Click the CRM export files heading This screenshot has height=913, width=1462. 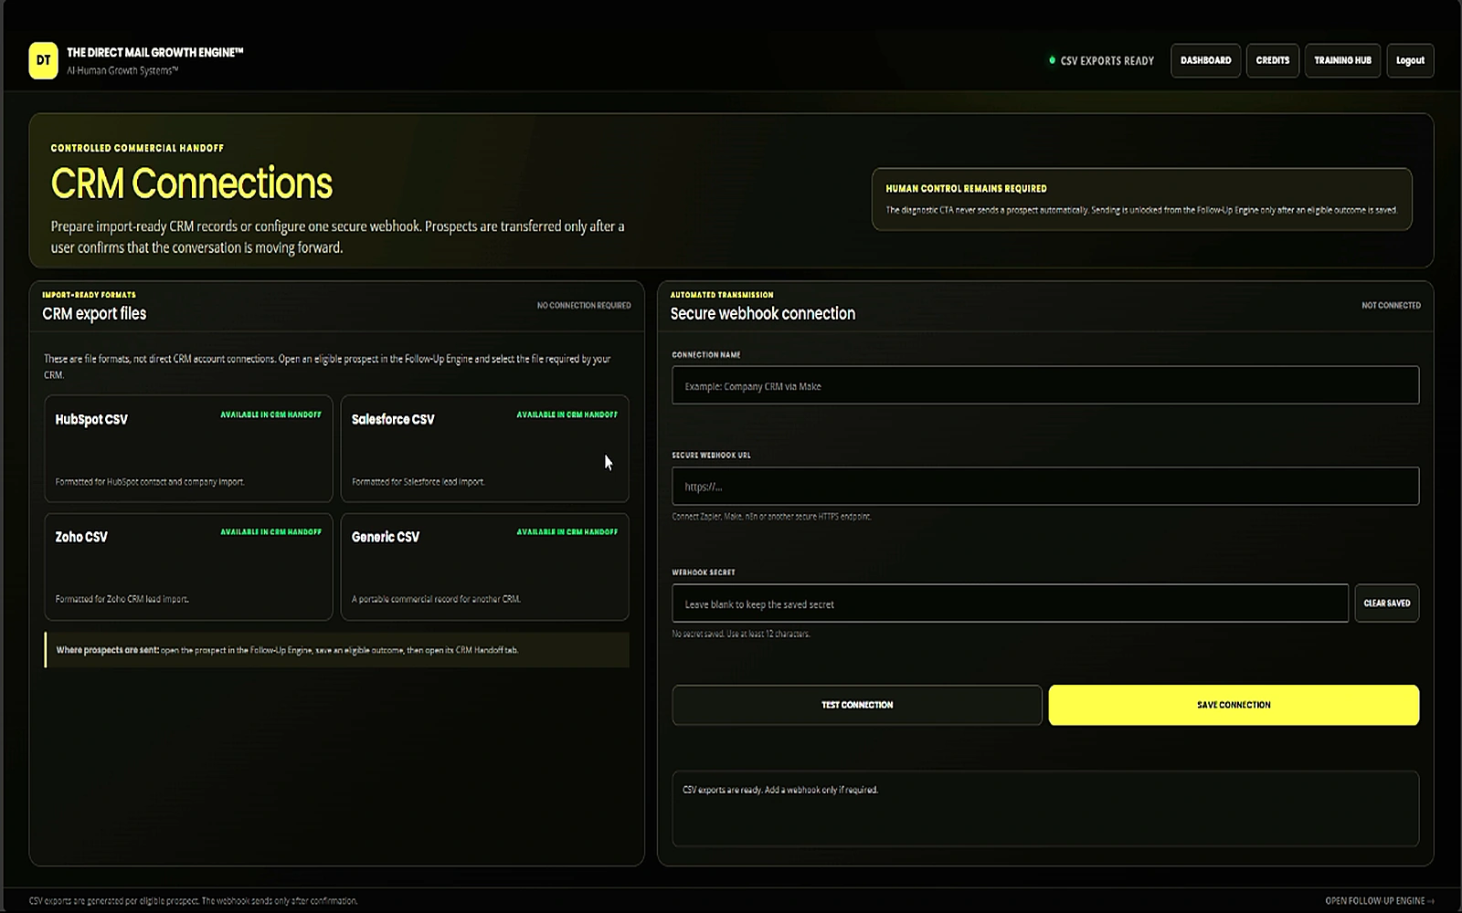(94, 313)
